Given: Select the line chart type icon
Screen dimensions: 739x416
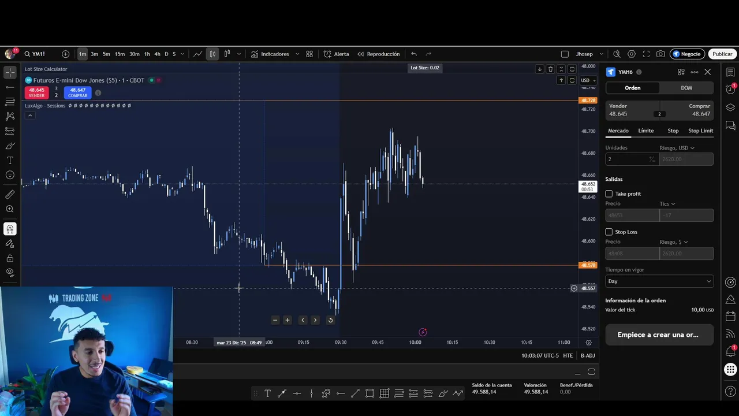Looking at the screenshot, I should [197, 54].
